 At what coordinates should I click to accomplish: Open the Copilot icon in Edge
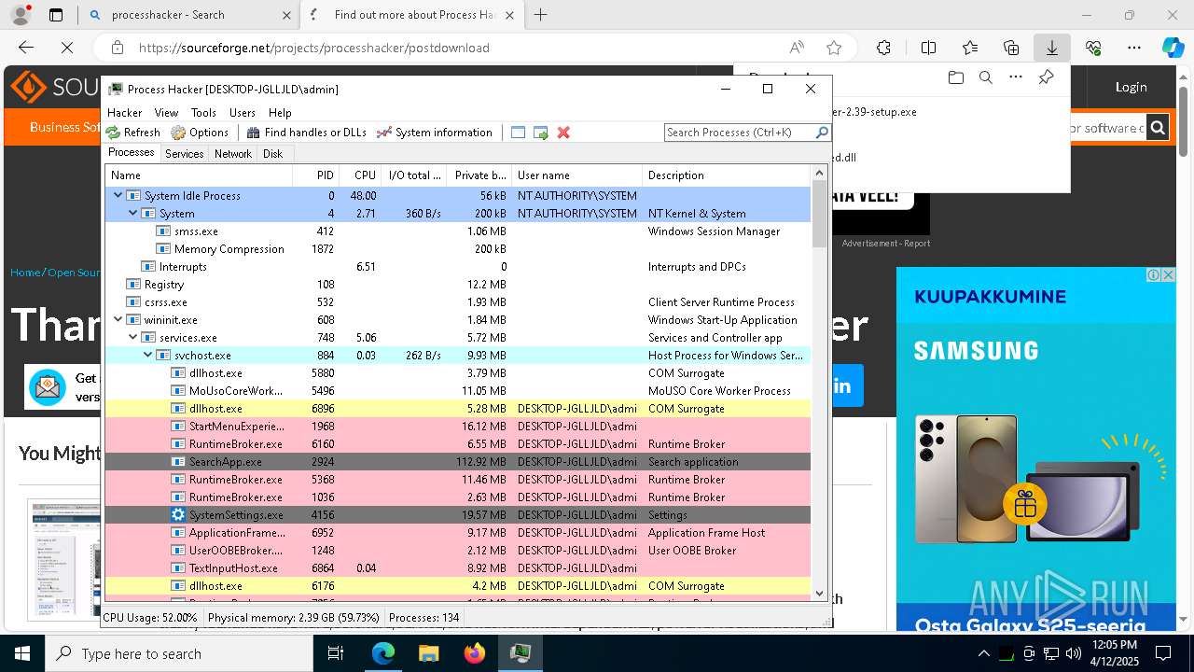point(1173,48)
